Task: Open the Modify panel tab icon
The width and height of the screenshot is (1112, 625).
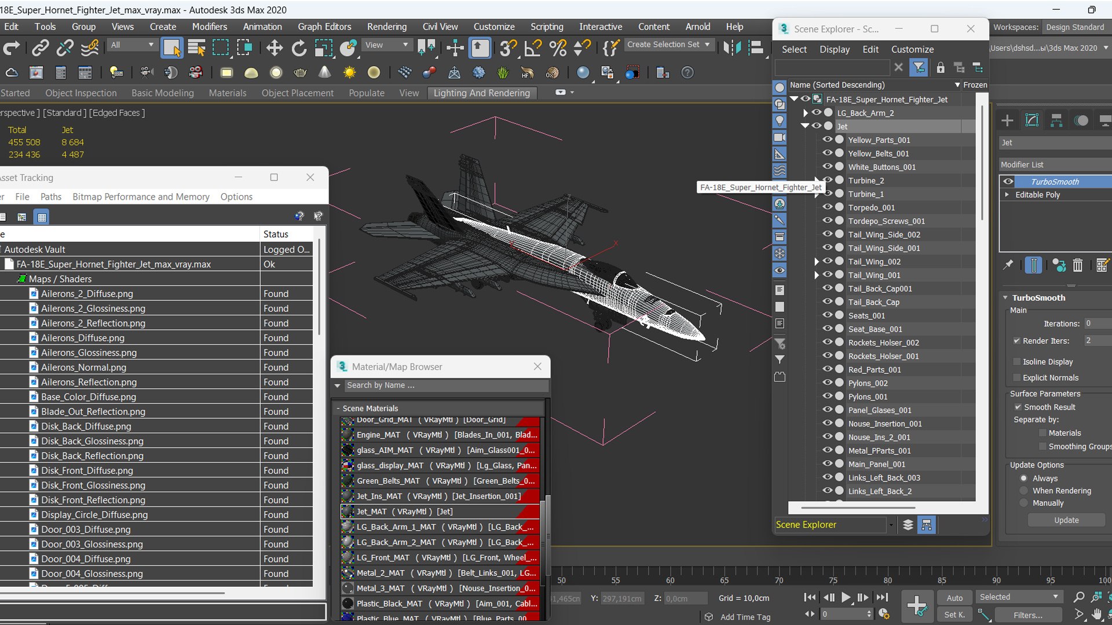Action: click(1031, 120)
